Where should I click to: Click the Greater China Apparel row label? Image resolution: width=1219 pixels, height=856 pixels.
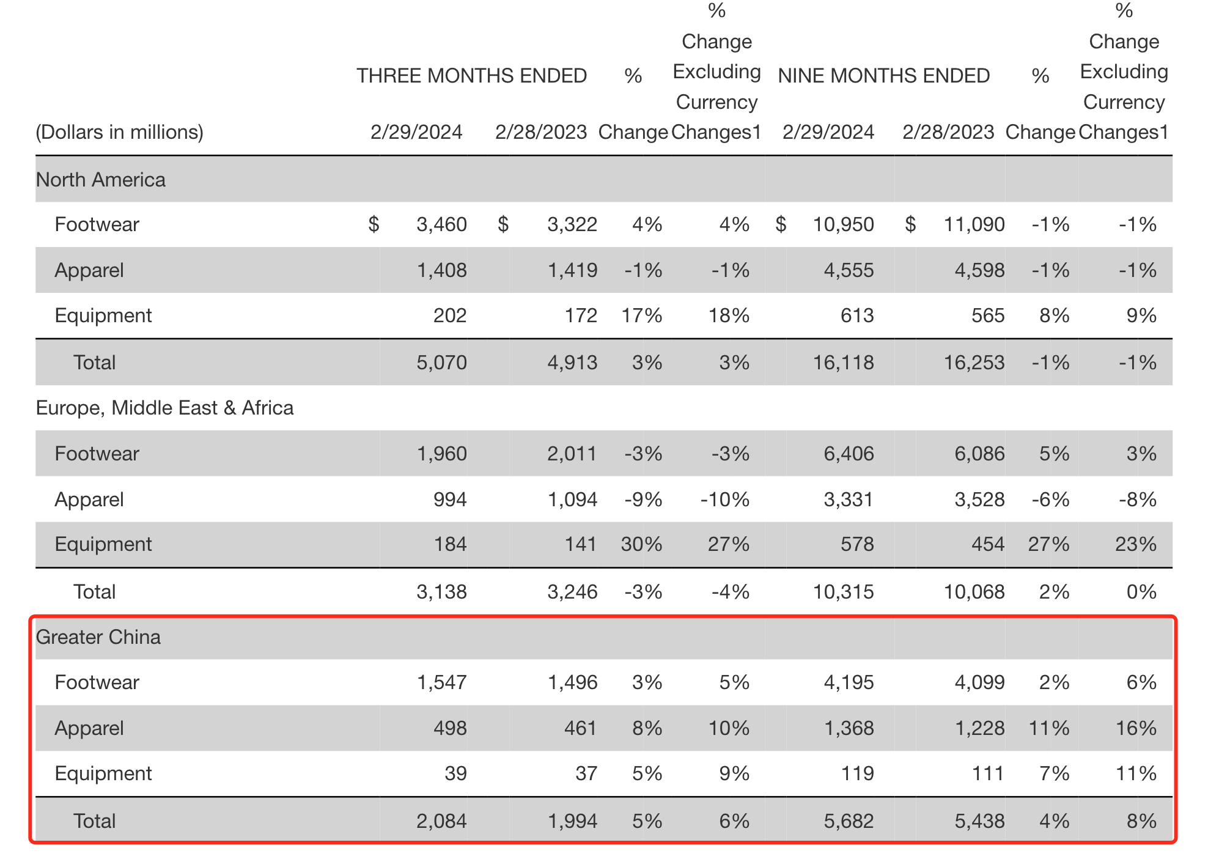(x=89, y=728)
